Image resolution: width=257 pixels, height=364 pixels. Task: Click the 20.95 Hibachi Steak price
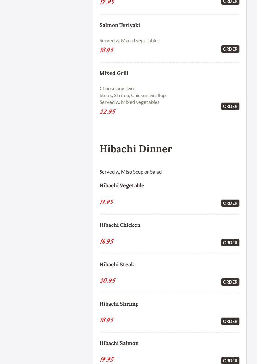click(107, 281)
